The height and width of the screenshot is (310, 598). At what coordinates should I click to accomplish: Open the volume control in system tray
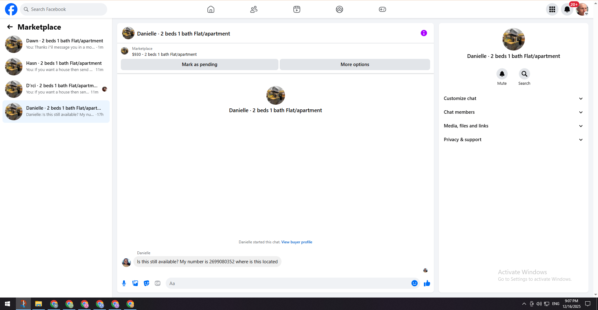point(539,304)
